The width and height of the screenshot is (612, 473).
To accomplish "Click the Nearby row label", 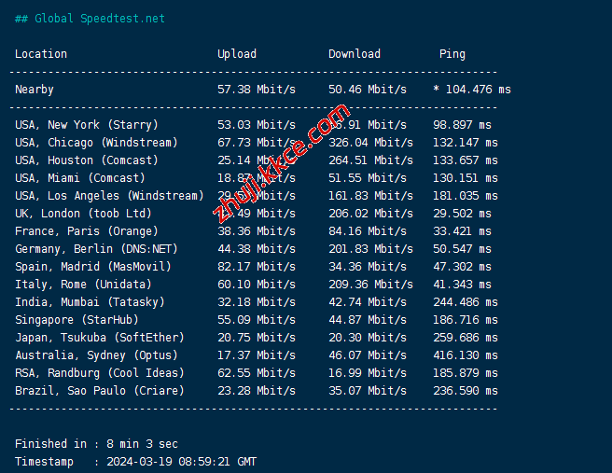I will [x=35, y=90].
